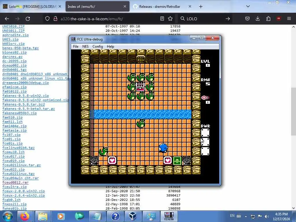Click the FCE Ultra-debug title bar icon
This screenshot has width=296, height=222.
[x=73, y=39]
